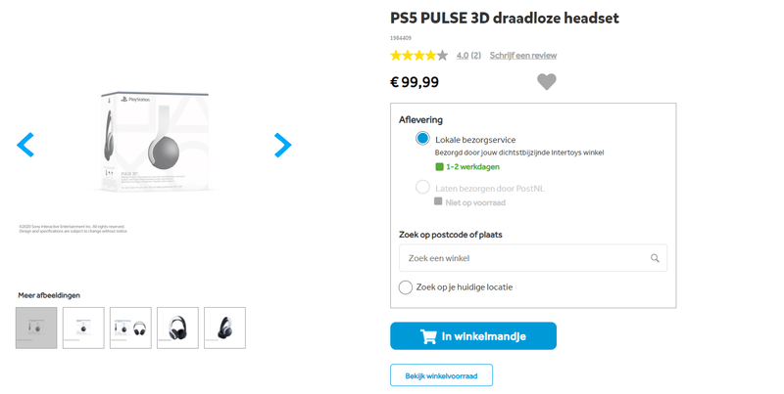Select the fifth thumbnail showing headset side
This screenshot has height=394, width=784.
224,328
